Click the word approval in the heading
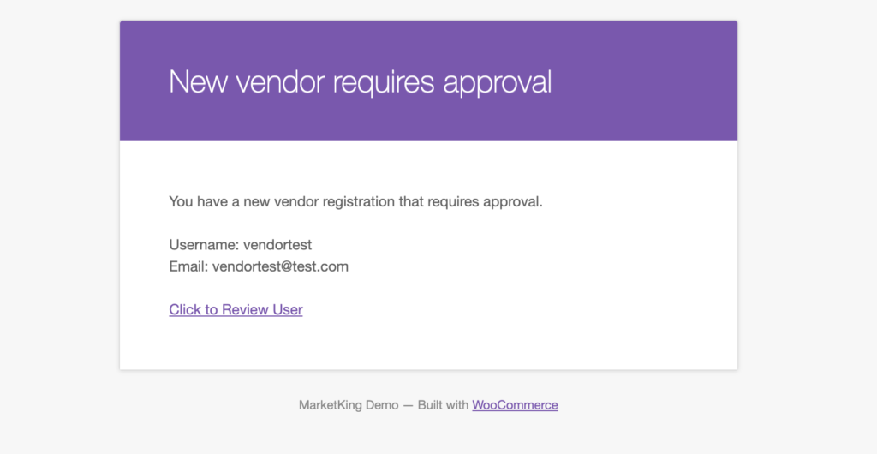Image resolution: width=877 pixels, height=454 pixels. click(x=498, y=84)
